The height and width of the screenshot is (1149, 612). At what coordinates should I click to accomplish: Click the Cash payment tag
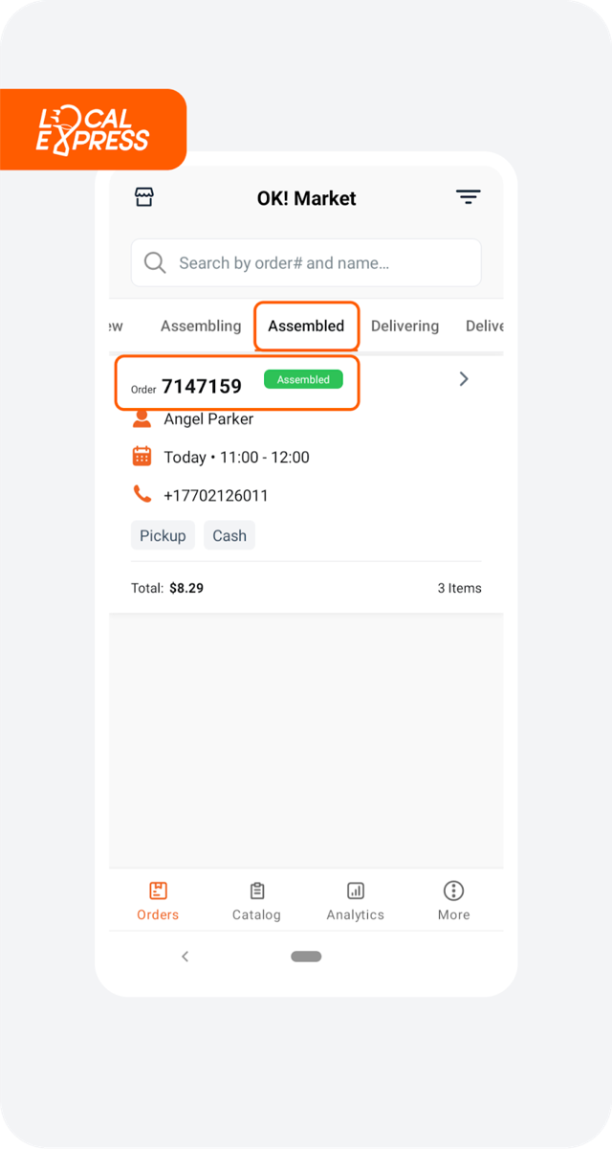tap(229, 535)
